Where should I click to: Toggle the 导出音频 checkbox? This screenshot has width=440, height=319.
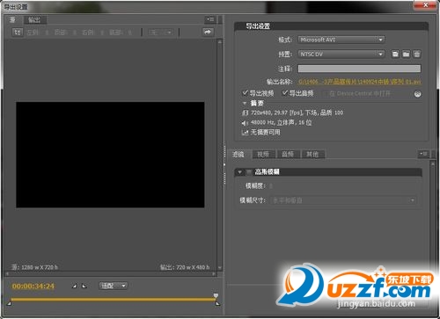pyautogui.click(x=284, y=93)
